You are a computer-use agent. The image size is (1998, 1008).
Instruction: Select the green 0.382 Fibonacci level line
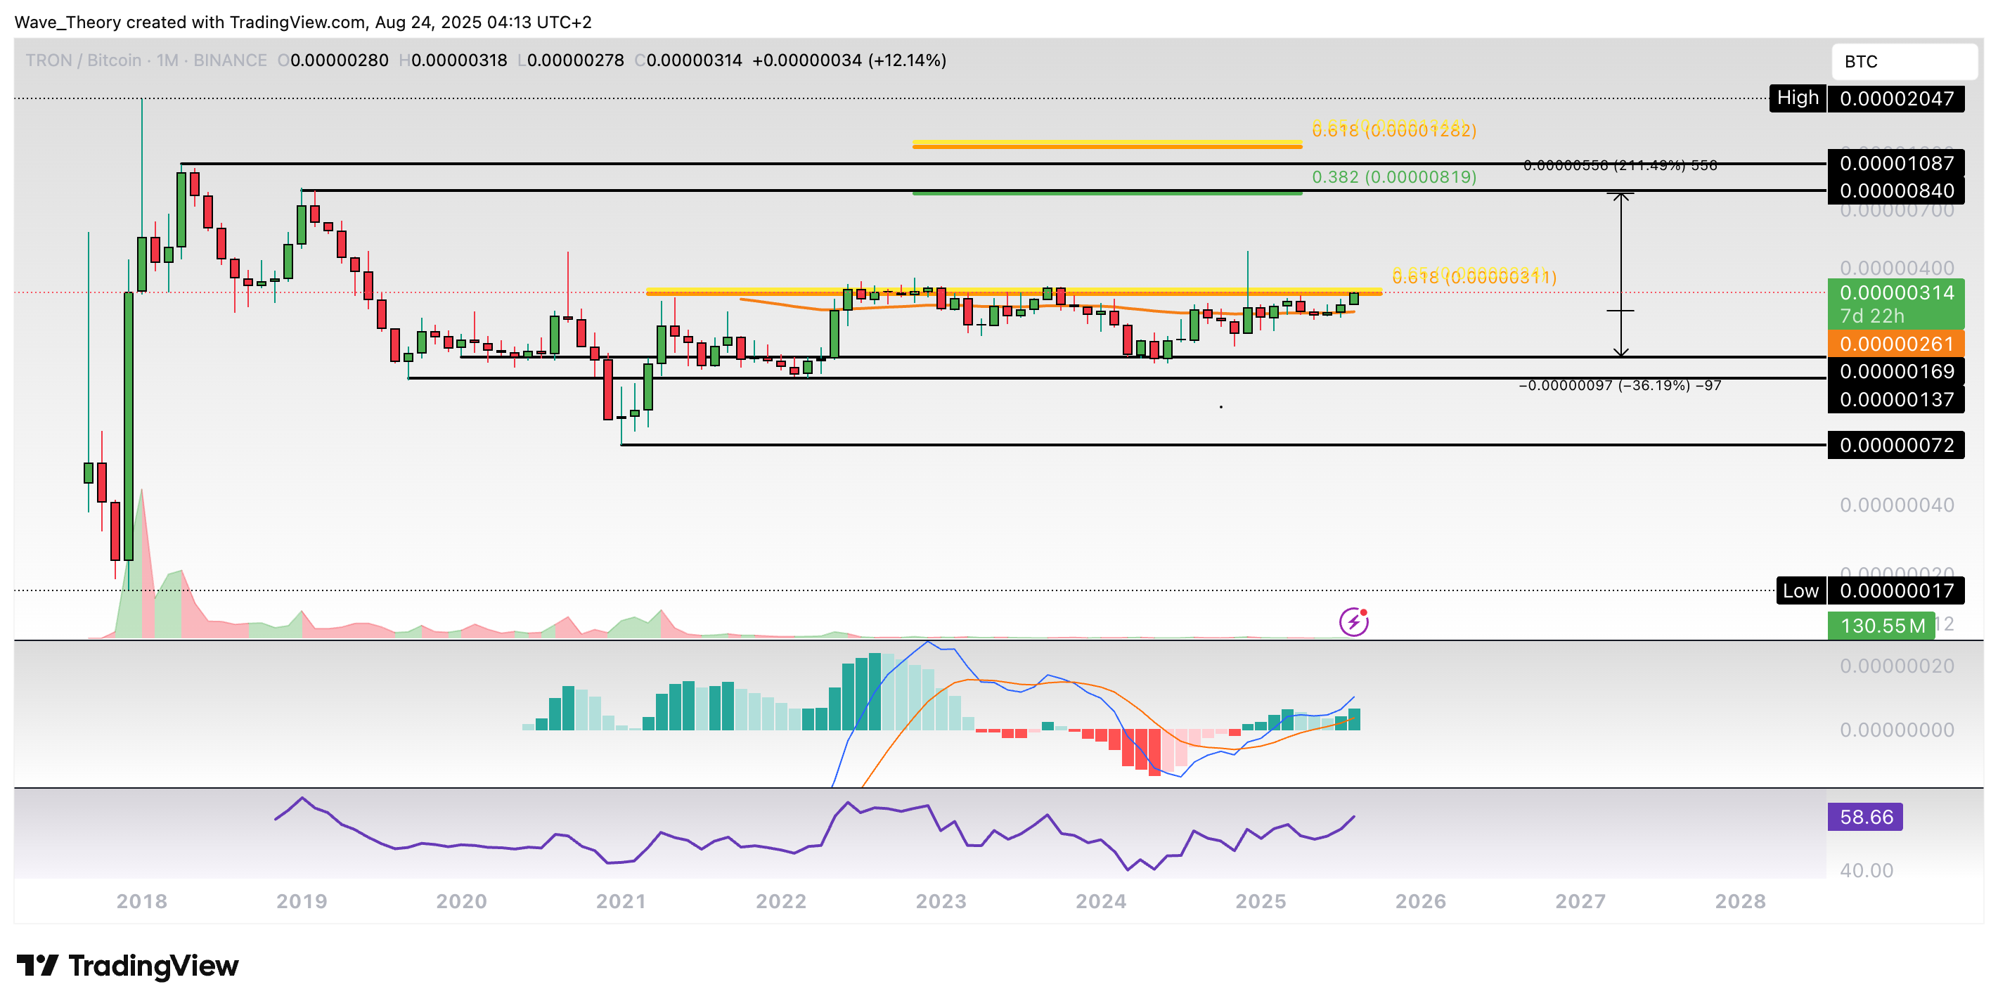coord(1107,193)
